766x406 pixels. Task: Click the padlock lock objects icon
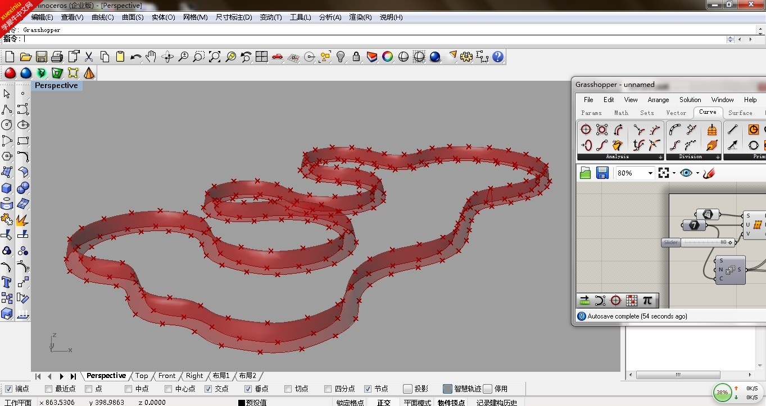point(356,57)
